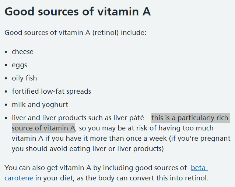Screen dimensions: 235x187
Task: Select the "eggs" list item
Action: point(20,65)
